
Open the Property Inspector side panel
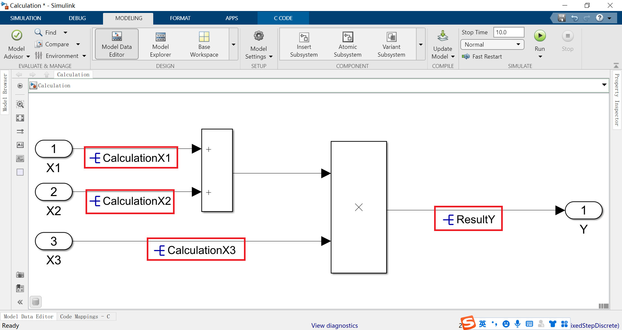(617, 100)
